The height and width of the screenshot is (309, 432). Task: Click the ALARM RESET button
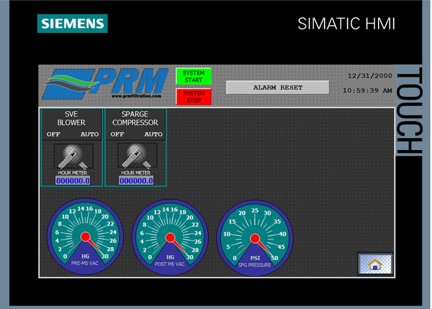pos(277,88)
